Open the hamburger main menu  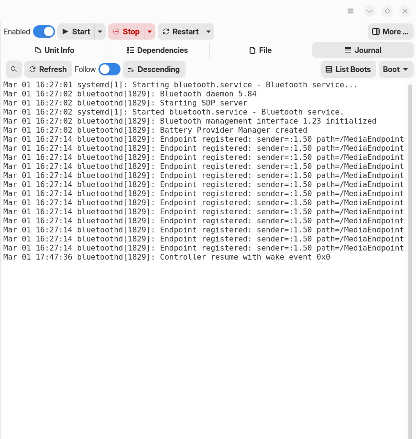point(350,11)
